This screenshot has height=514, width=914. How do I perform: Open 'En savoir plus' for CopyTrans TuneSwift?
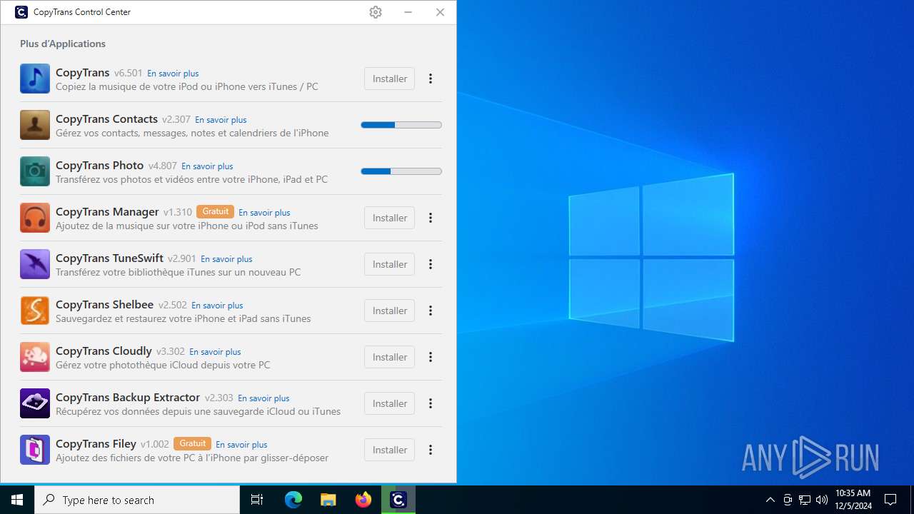[x=226, y=259]
